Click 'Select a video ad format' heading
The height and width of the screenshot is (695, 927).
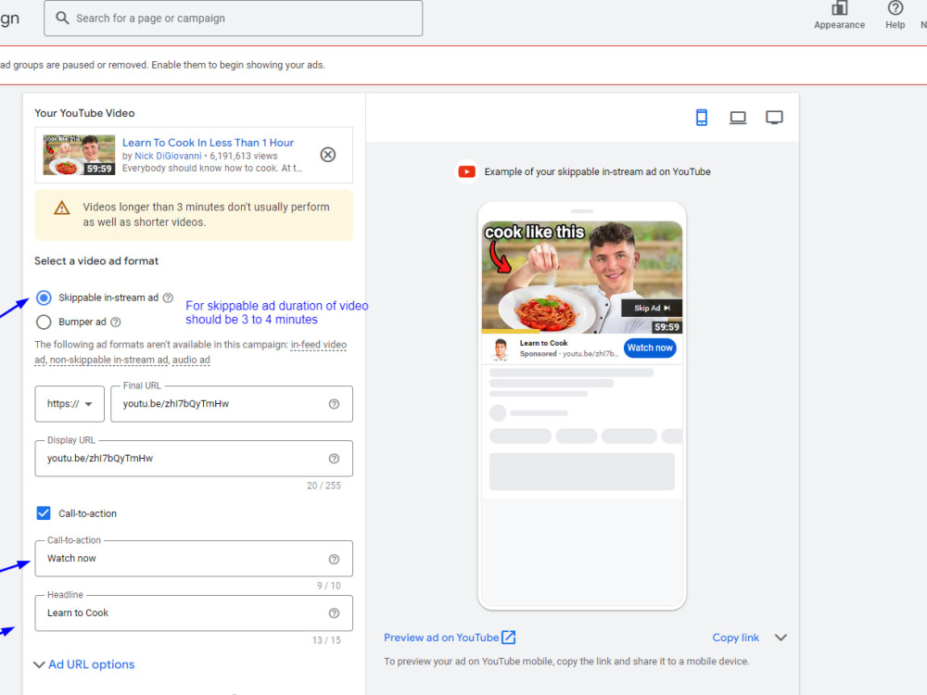96,261
